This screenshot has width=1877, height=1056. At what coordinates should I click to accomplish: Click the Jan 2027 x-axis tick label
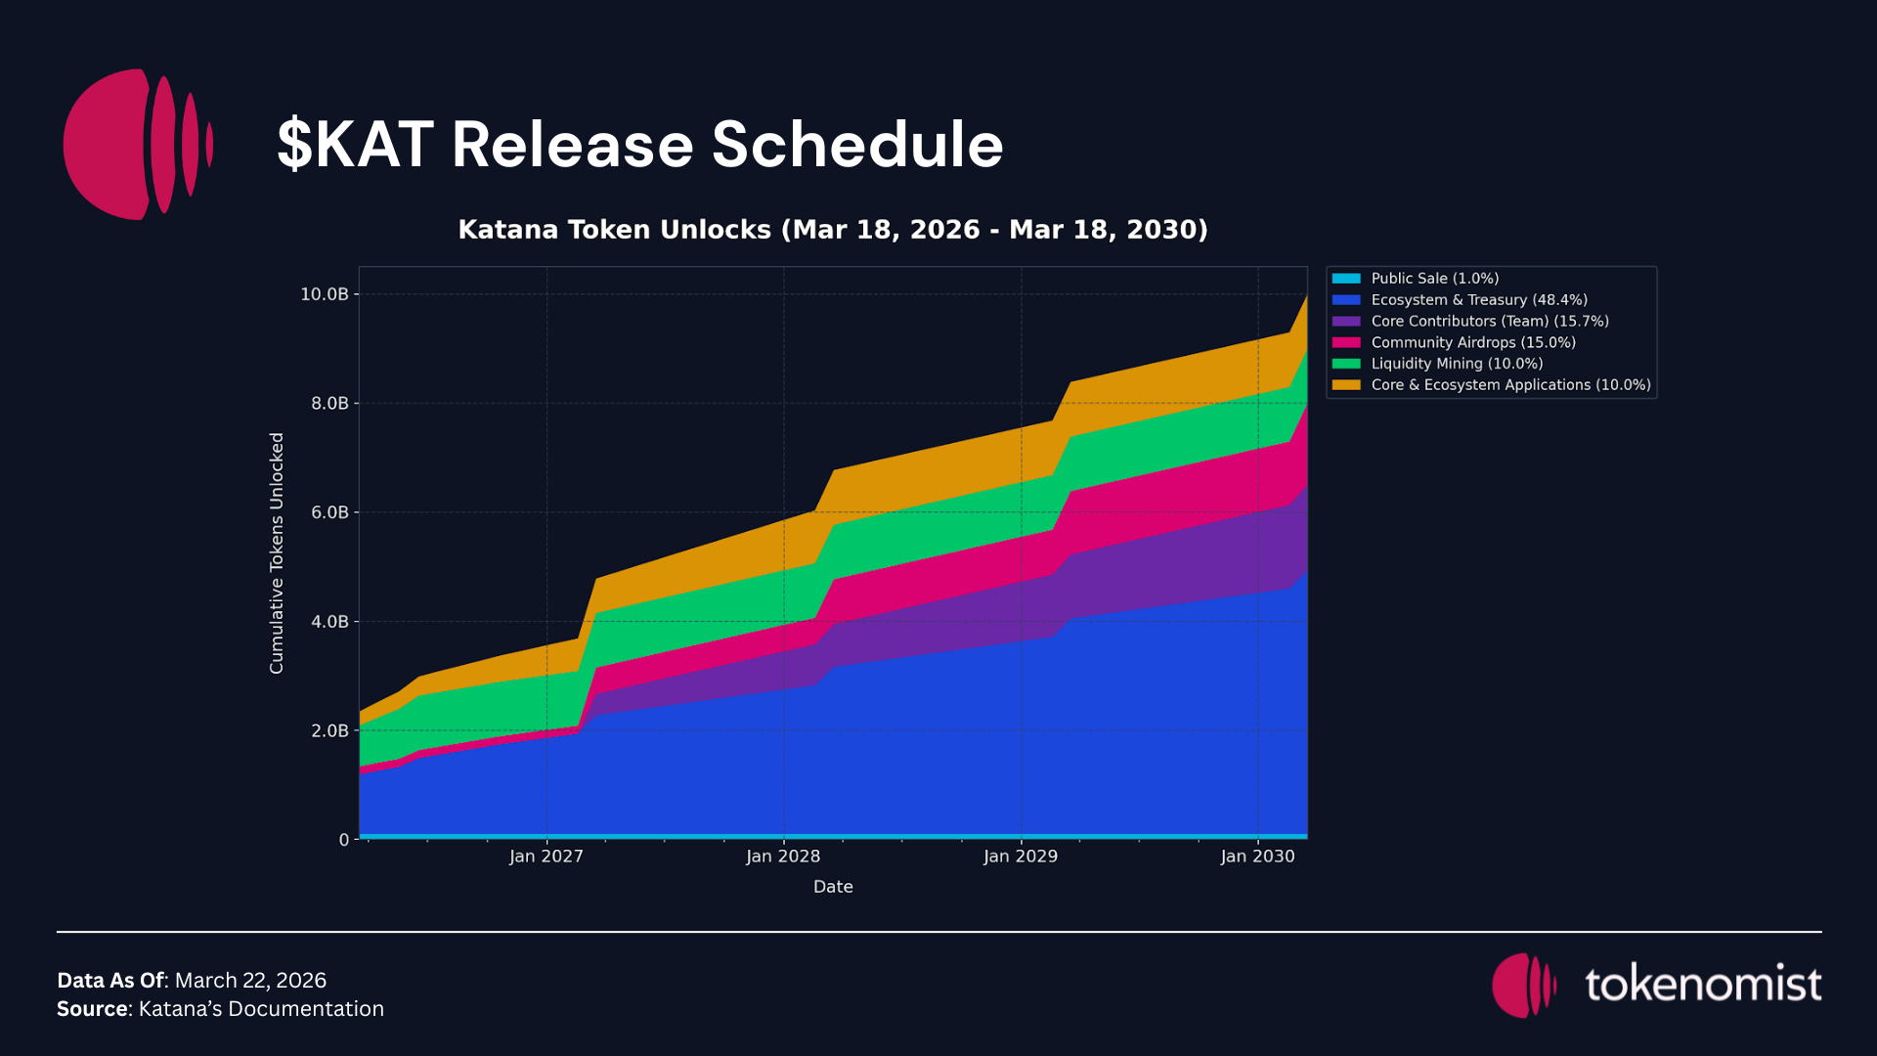click(x=546, y=857)
